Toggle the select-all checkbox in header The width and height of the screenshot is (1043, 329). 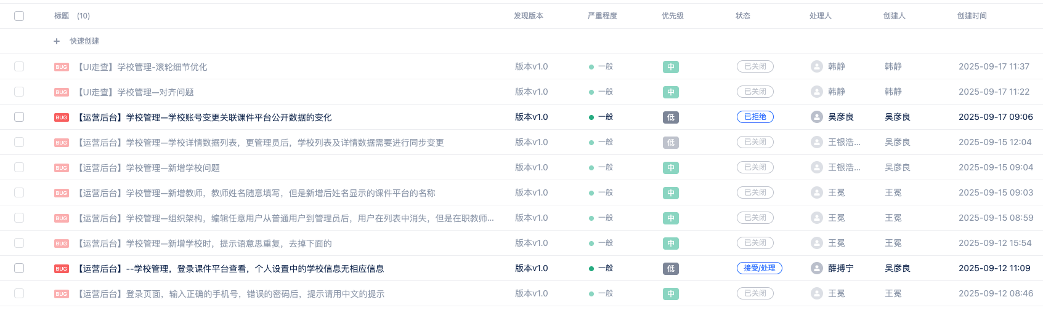19,16
